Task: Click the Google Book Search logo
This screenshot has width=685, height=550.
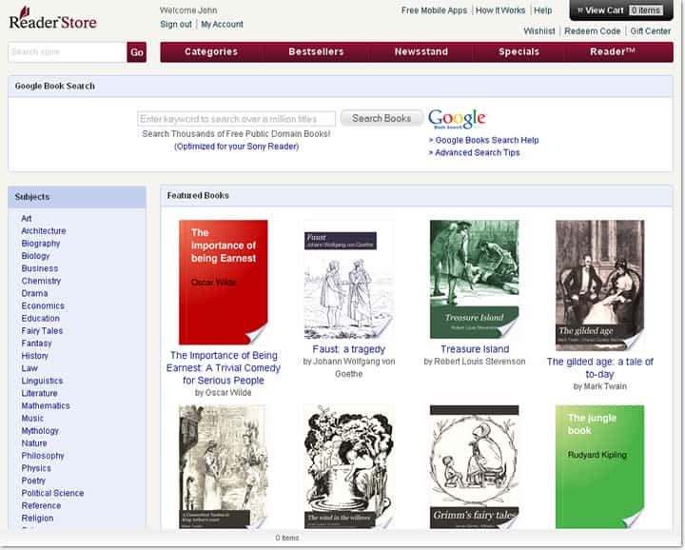Action: click(x=457, y=118)
